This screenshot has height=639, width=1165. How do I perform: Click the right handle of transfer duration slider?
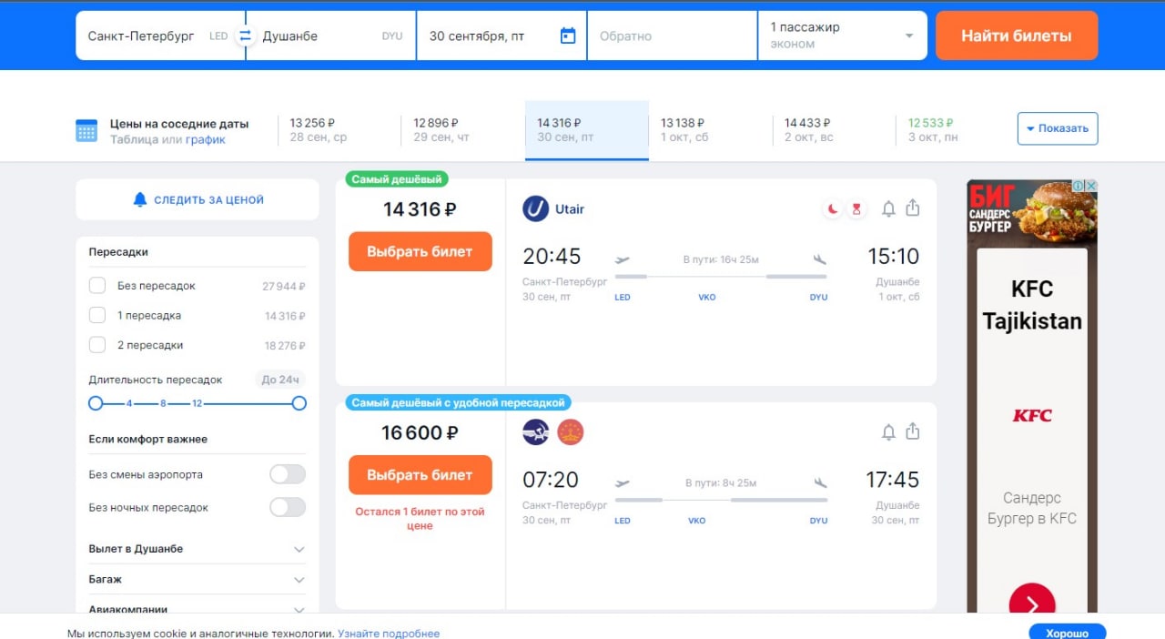(299, 403)
